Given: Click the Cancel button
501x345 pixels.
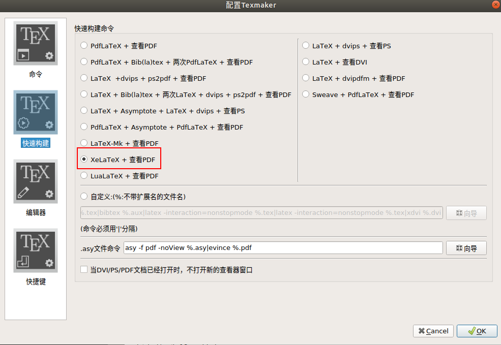Looking at the screenshot, I should (x=433, y=331).
